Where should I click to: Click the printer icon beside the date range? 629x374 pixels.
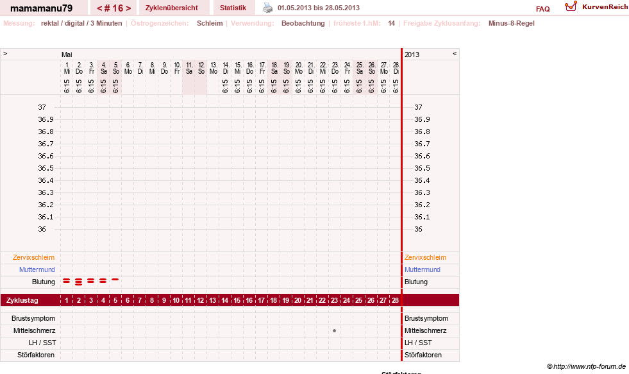pyautogui.click(x=267, y=8)
